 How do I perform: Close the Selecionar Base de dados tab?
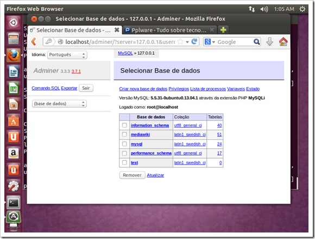[117, 30]
